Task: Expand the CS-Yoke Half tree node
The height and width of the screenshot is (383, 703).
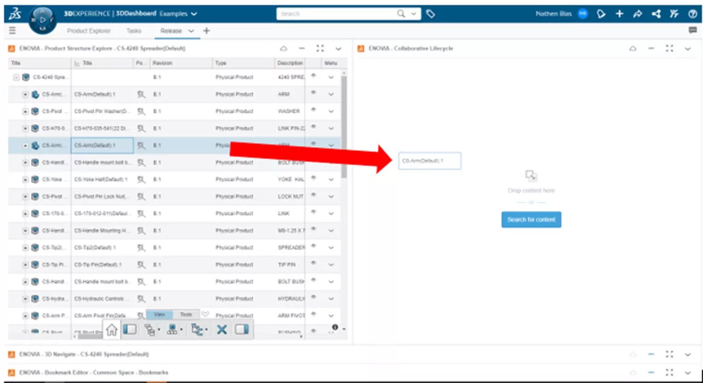Action: point(25,180)
